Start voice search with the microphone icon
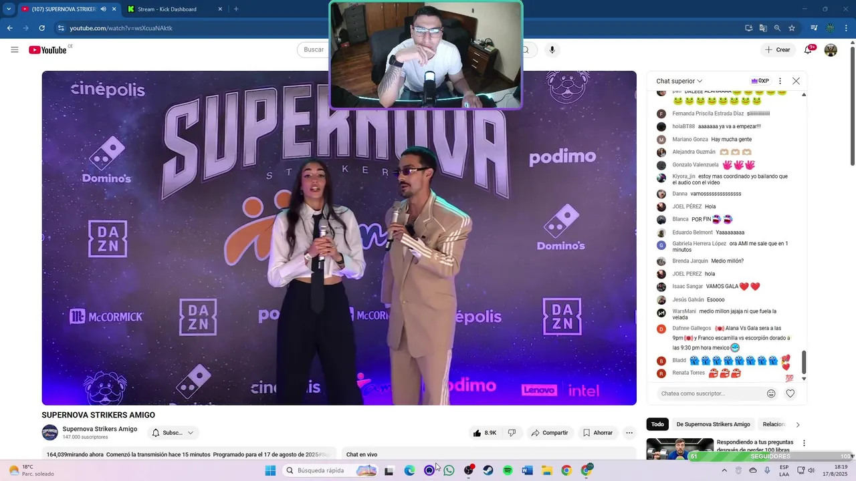856x481 pixels. [x=552, y=49]
